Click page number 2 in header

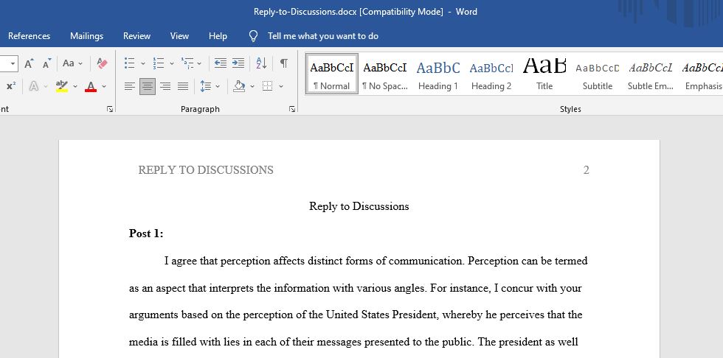[x=586, y=170]
